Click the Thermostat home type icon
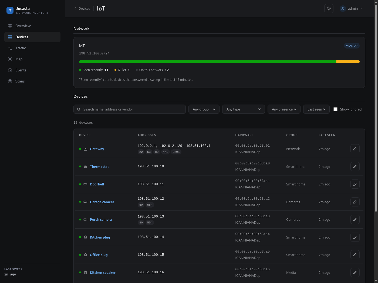The width and height of the screenshot is (378, 283). [x=85, y=167]
